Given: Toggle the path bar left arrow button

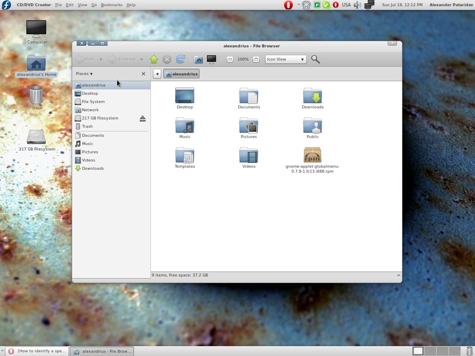Looking at the screenshot, I should click(x=157, y=74).
